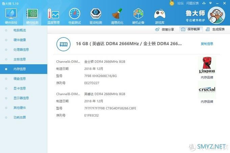Click the 16 GB memory summary heading

(129, 44)
